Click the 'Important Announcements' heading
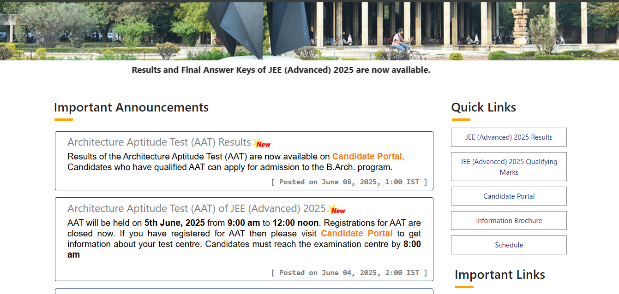 [x=131, y=107]
